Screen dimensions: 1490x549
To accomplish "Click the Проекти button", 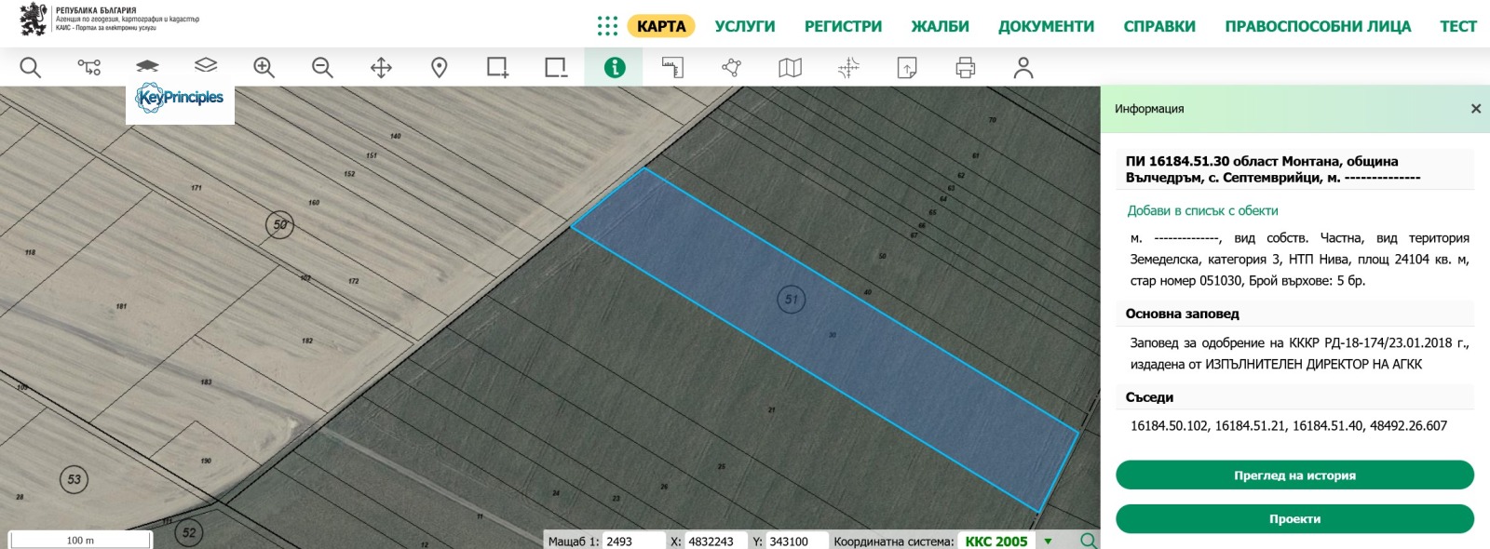I will tap(1294, 519).
